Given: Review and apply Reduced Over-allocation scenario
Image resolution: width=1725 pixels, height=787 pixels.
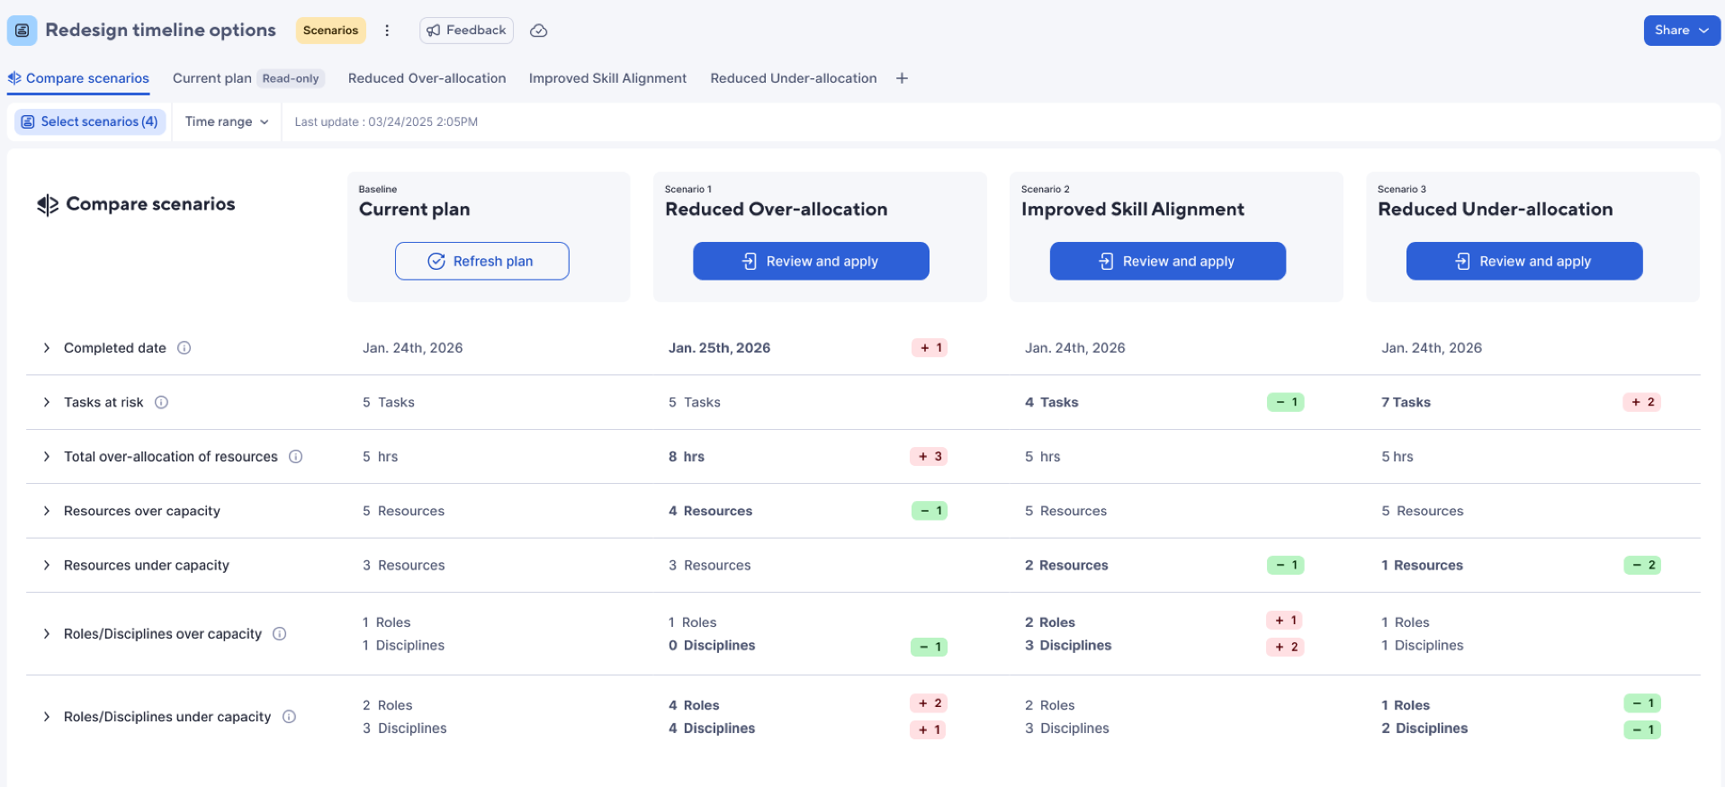Looking at the screenshot, I should point(811,261).
